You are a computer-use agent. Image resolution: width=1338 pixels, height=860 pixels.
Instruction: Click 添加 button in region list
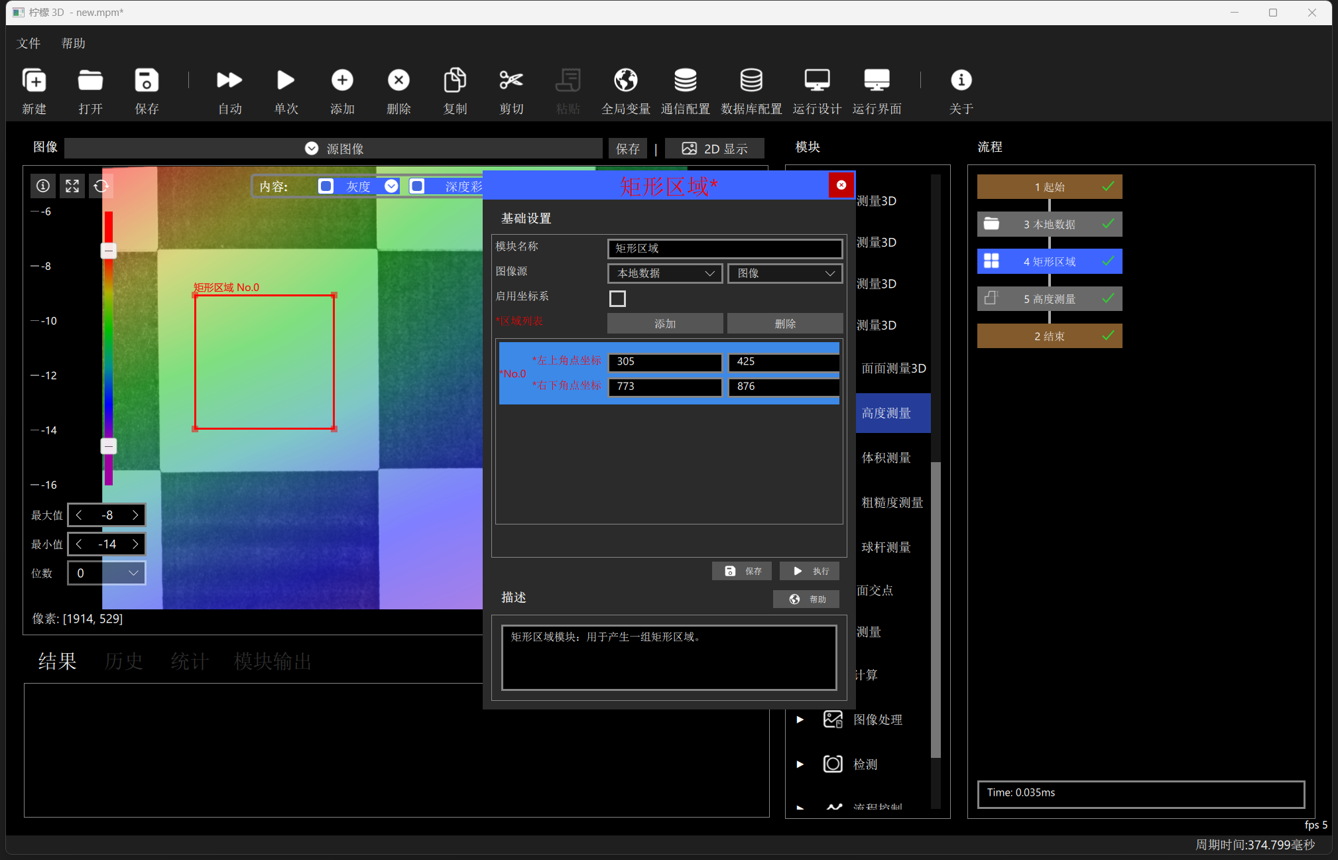[665, 324]
